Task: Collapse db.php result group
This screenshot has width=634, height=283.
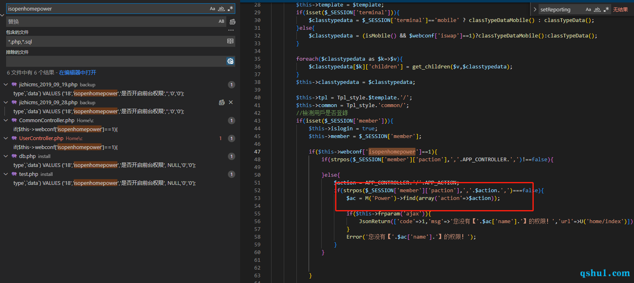Action: click(x=6, y=156)
